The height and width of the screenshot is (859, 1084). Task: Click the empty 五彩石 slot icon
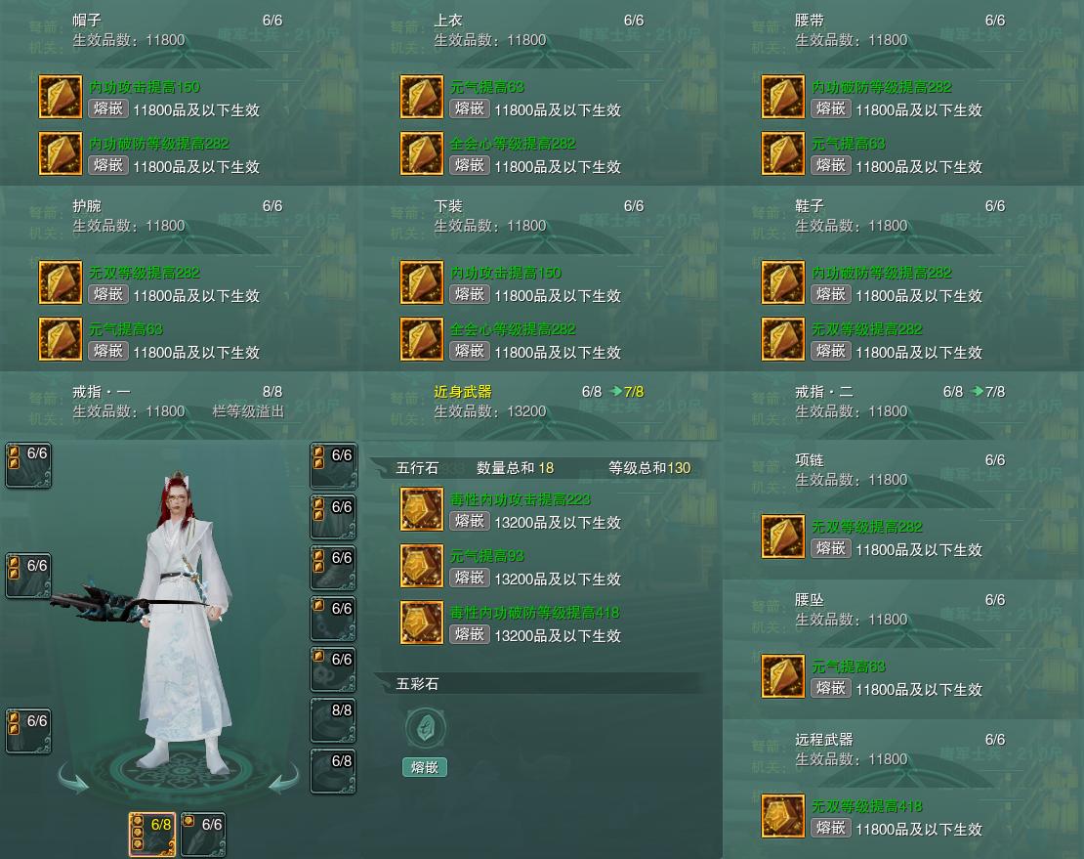(x=425, y=728)
